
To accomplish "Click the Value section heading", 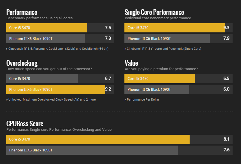I will click(x=131, y=63).
